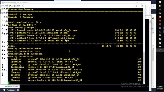This screenshot has height=92, width=164.
Task: Open the Notepad File menu
Action: tap(3, 6)
